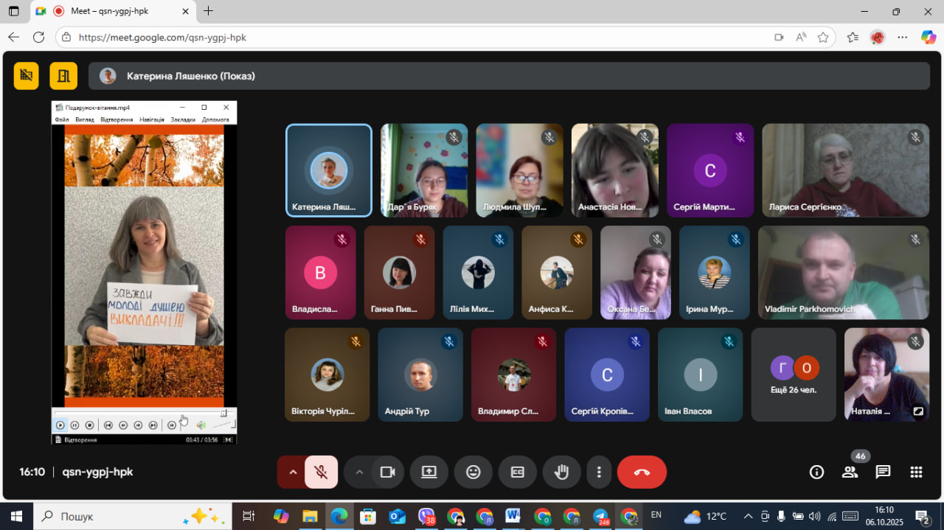Expand audio settings chevron beside microphone
944x530 pixels.
(x=292, y=473)
